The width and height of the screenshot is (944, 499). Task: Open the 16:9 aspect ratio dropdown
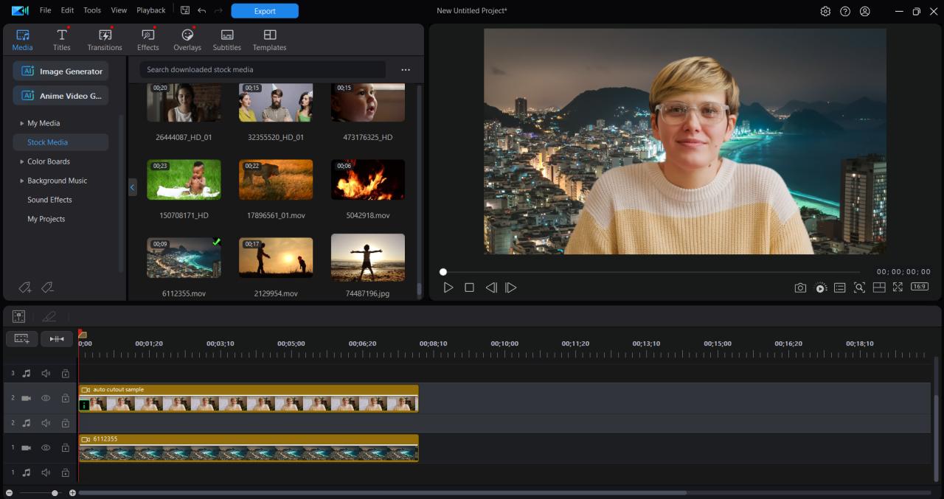919,287
